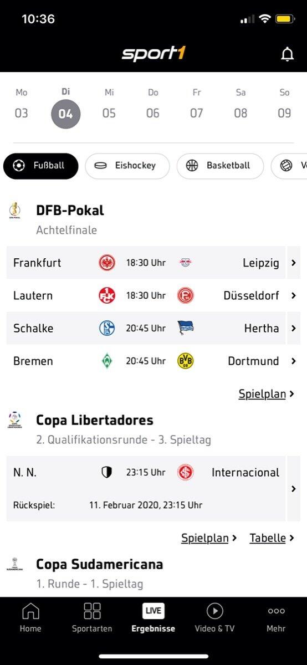Tap the notification bell icon
Image resolution: width=307 pixels, height=665 pixels.
tap(287, 54)
